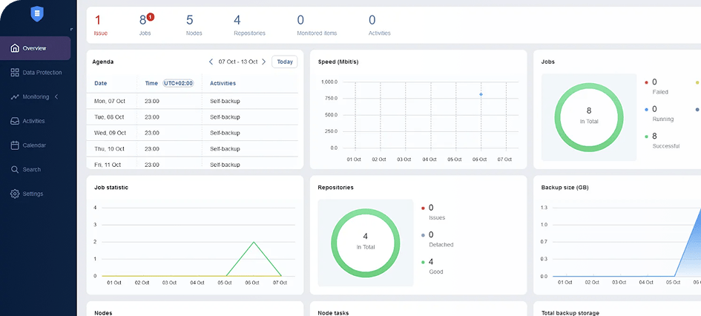The height and width of the screenshot is (316, 701).
Task: Click the Calendar icon in sidebar
Action: [x=15, y=145]
